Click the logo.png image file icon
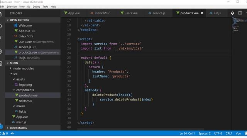247x138 pixels. click(16, 84)
